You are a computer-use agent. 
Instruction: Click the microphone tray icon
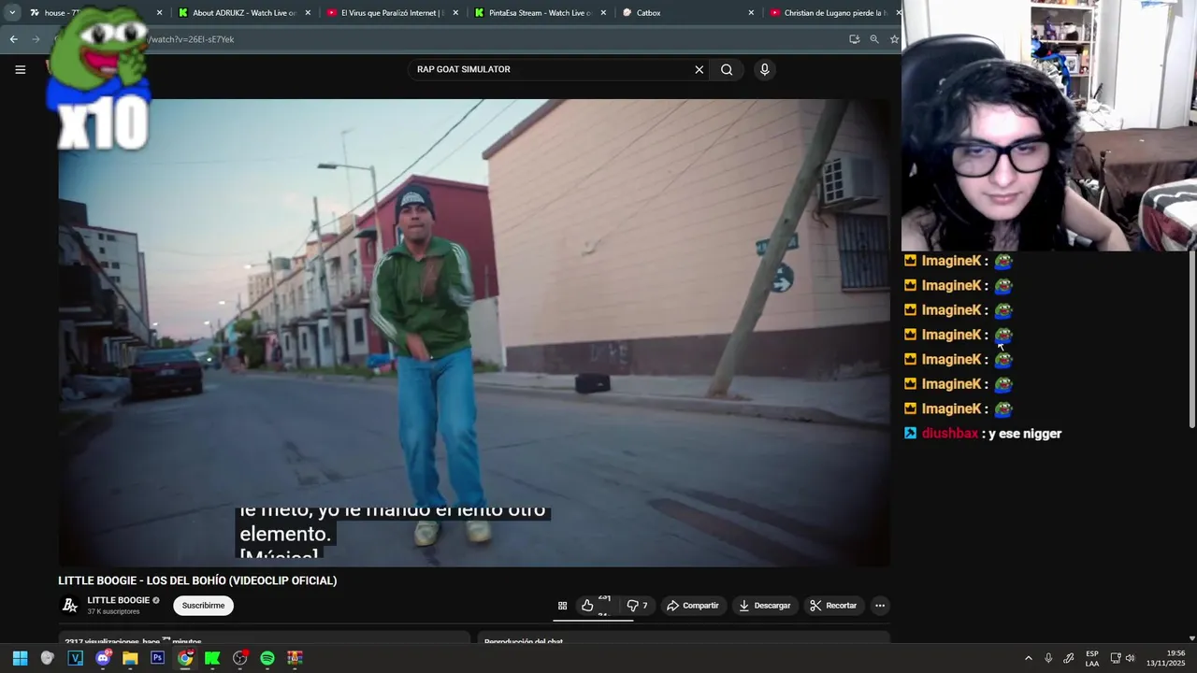coord(1048,658)
